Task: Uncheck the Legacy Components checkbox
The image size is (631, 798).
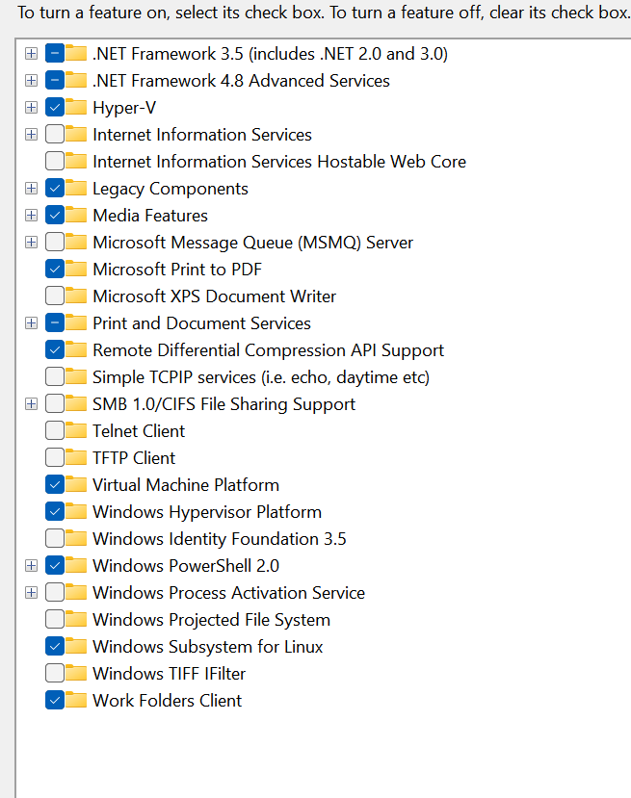Action: [55, 189]
